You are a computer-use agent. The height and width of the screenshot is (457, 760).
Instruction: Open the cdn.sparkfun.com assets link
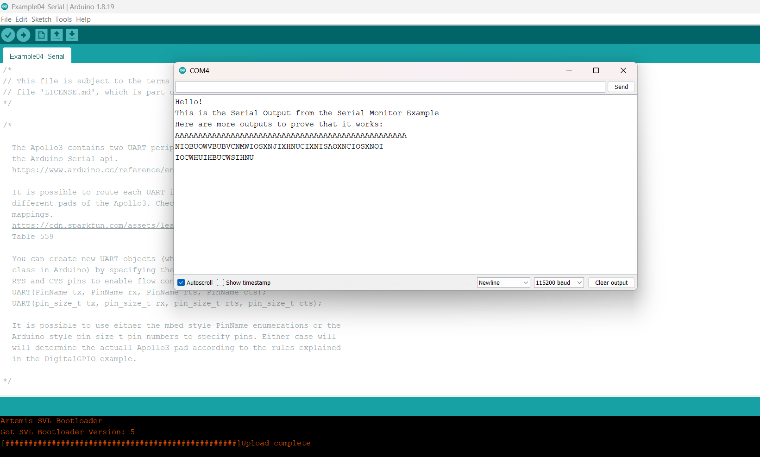pyautogui.click(x=93, y=225)
